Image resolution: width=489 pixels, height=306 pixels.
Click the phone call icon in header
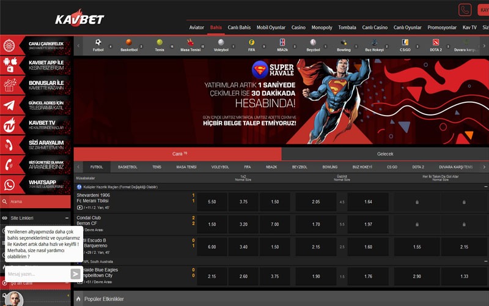pos(465,10)
